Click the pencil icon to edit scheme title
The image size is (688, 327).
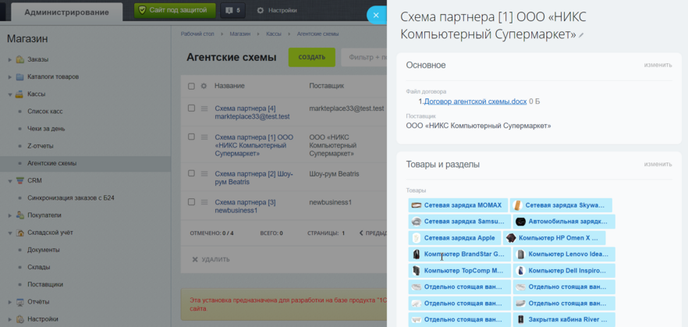(x=581, y=36)
